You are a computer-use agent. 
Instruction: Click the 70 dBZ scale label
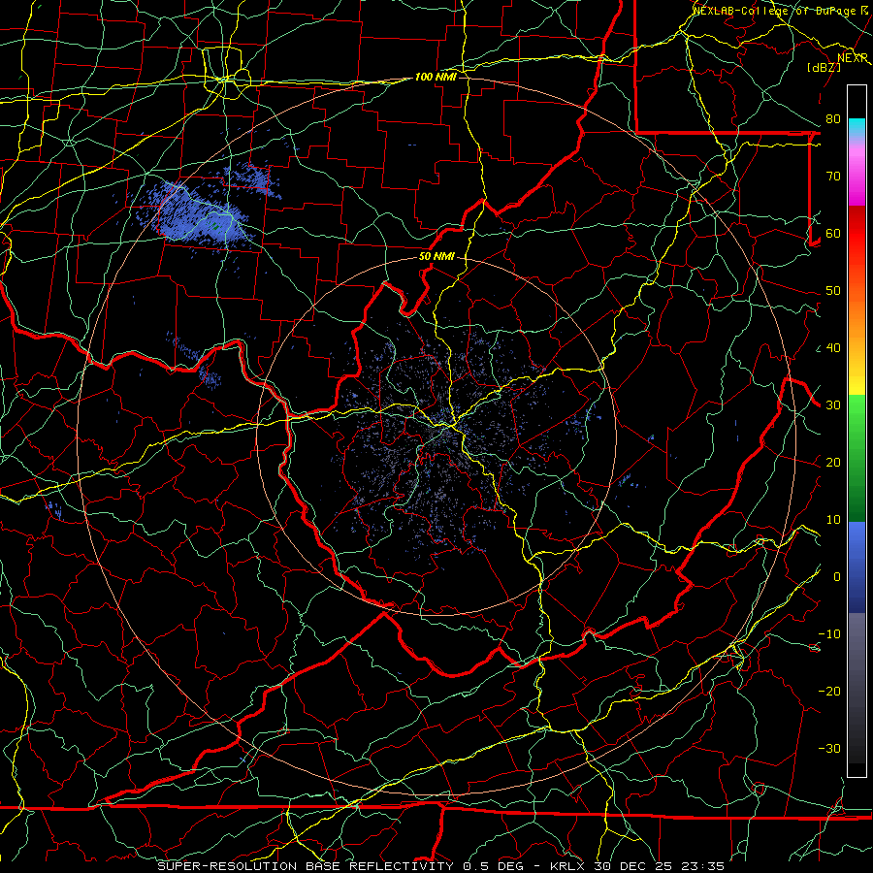(x=833, y=177)
